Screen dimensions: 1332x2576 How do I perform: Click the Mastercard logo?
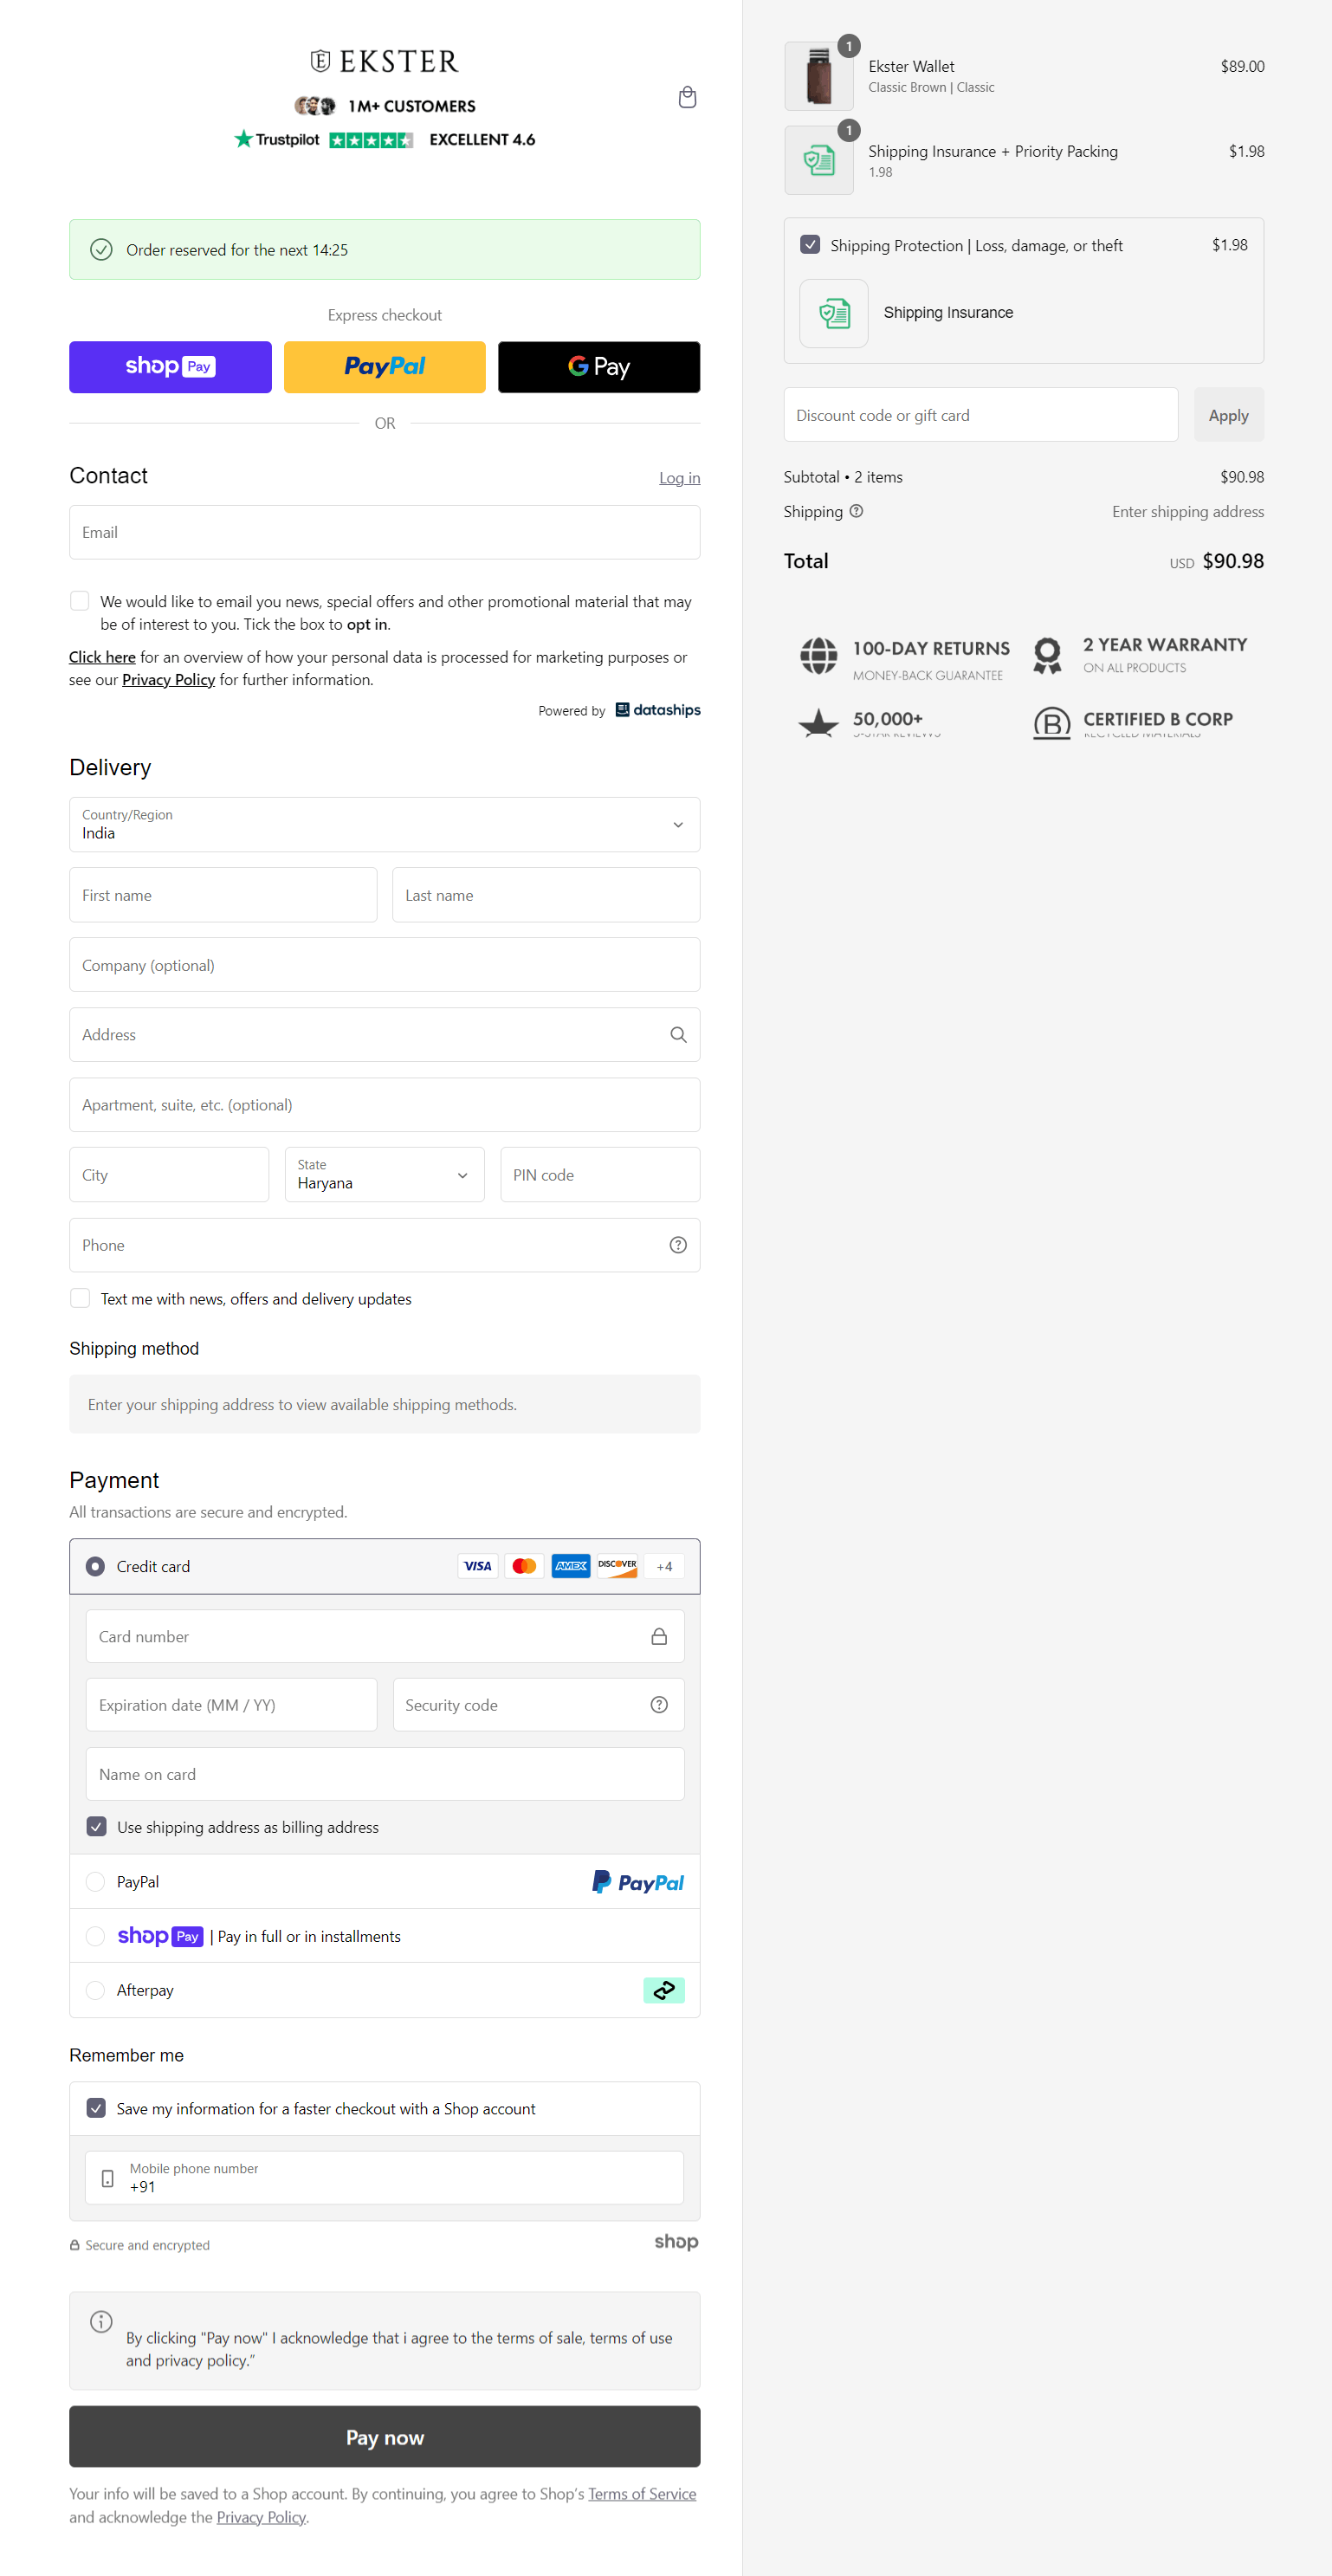(524, 1566)
